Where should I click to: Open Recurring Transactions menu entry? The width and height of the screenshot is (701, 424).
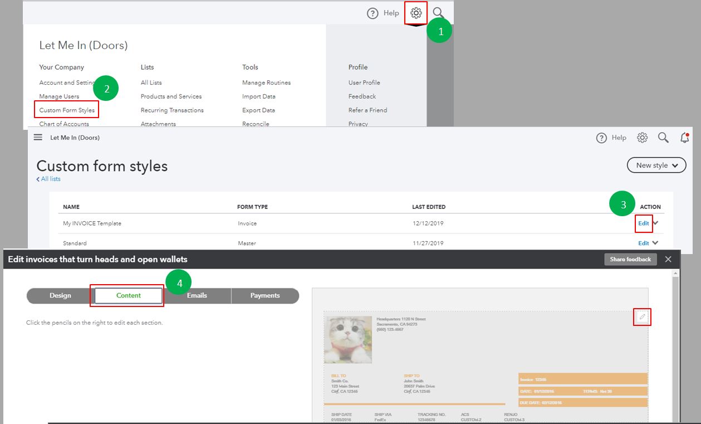click(172, 110)
